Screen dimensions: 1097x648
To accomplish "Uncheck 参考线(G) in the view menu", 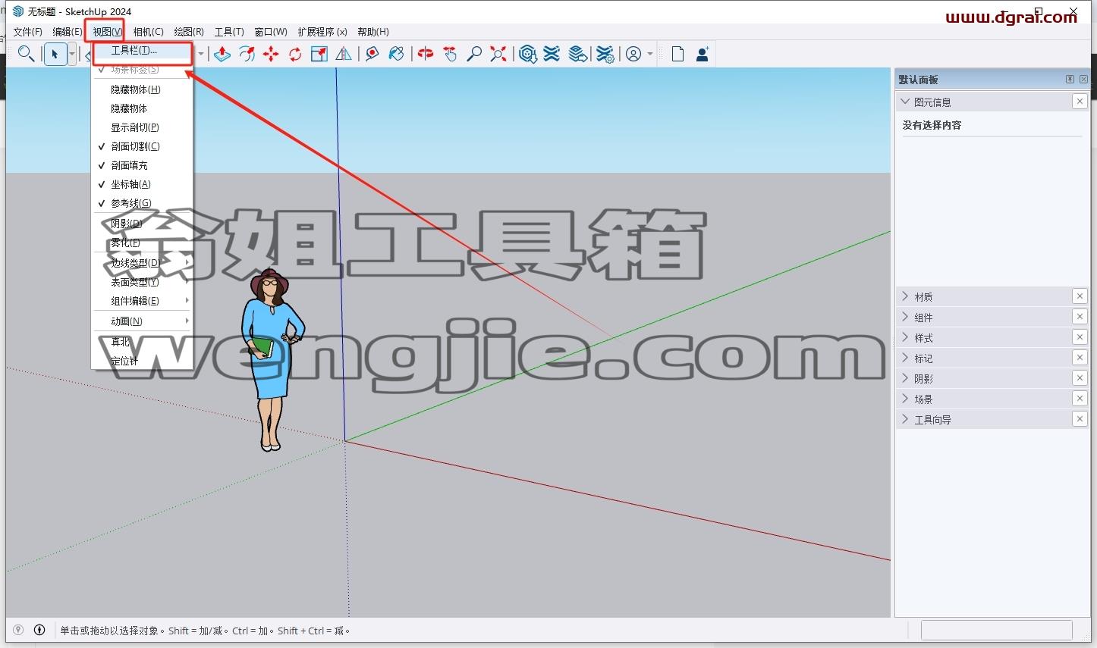I will (x=143, y=203).
